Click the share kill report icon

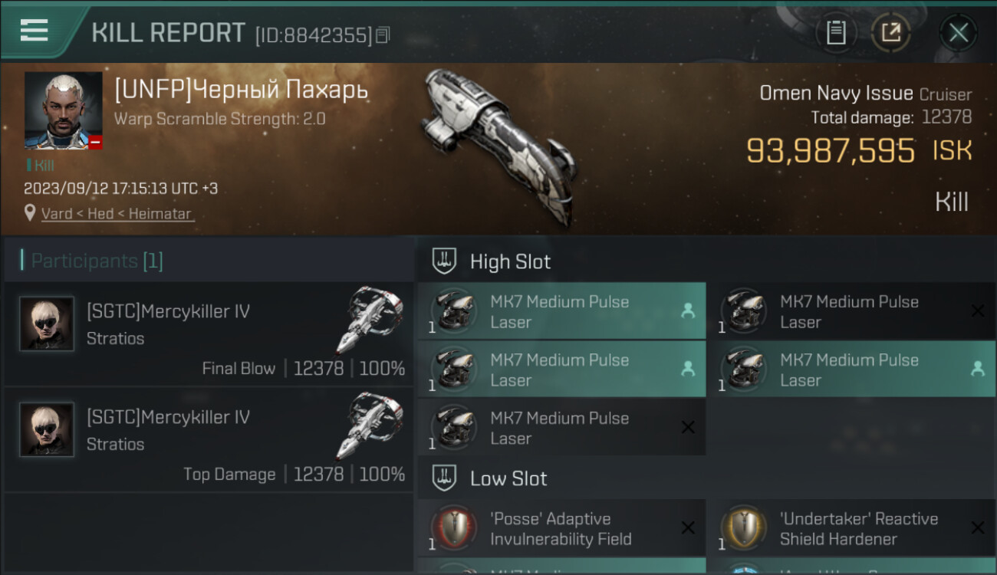point(890,33)
